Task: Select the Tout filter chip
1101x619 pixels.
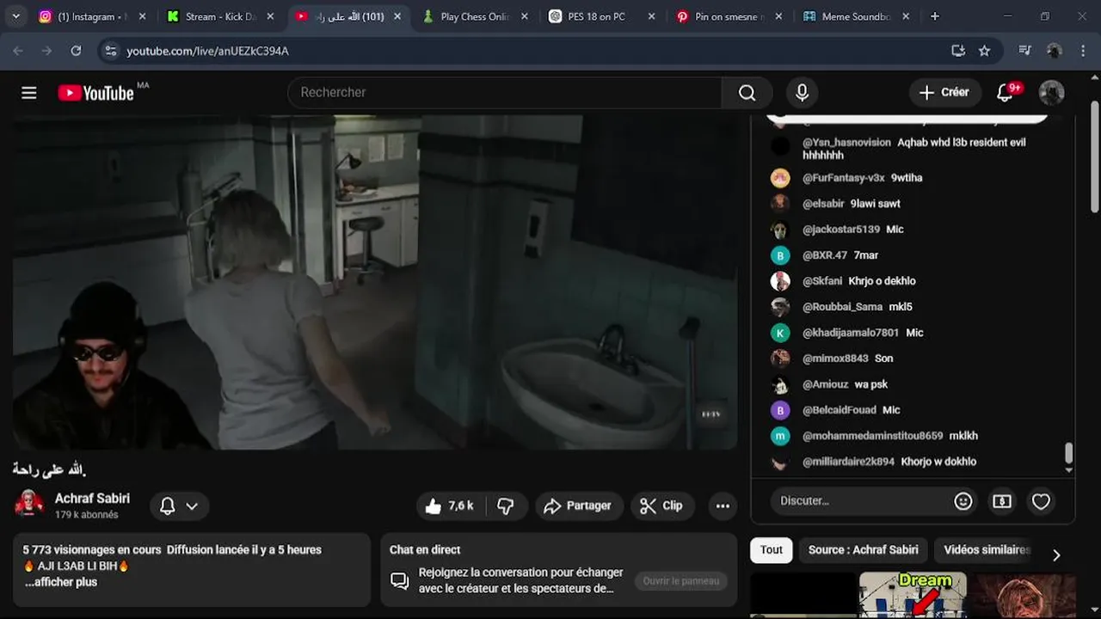Action: (772, 550)
